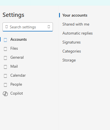The width and height of the screenshot is (110, 130).
Task: Open Automatic replies settings
Action: click(78, 33)
